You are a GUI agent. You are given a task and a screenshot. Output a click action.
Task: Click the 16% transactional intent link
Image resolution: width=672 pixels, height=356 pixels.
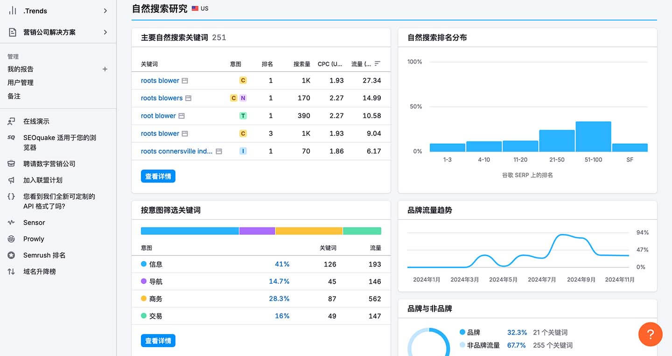tap(282, 316)
